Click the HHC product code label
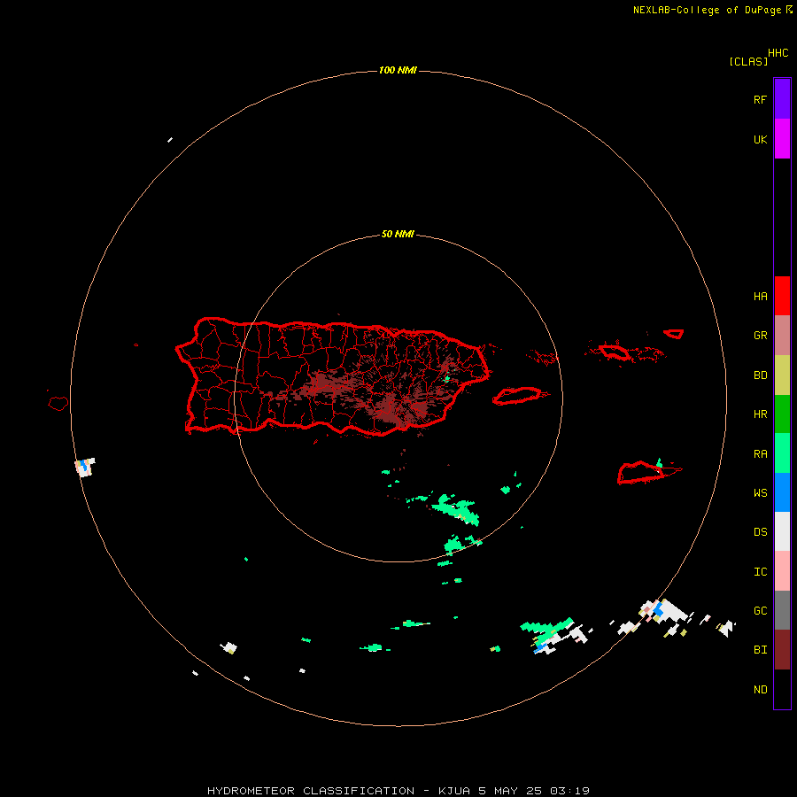The image size is (797, 797). point(778,53)
